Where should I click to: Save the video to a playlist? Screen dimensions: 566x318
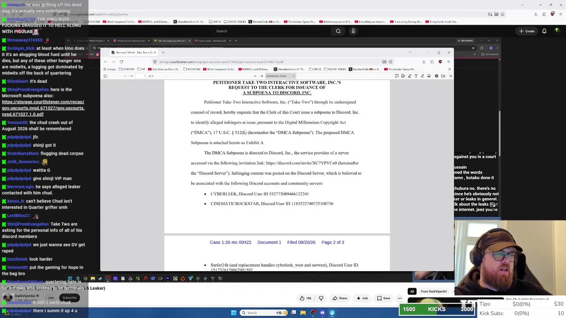pos(383,298)
